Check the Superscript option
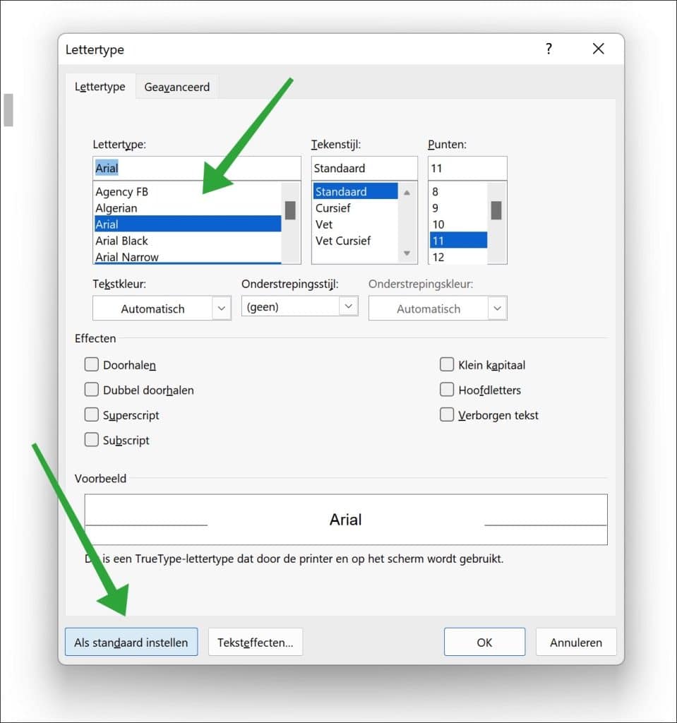 tap(92, 414)
